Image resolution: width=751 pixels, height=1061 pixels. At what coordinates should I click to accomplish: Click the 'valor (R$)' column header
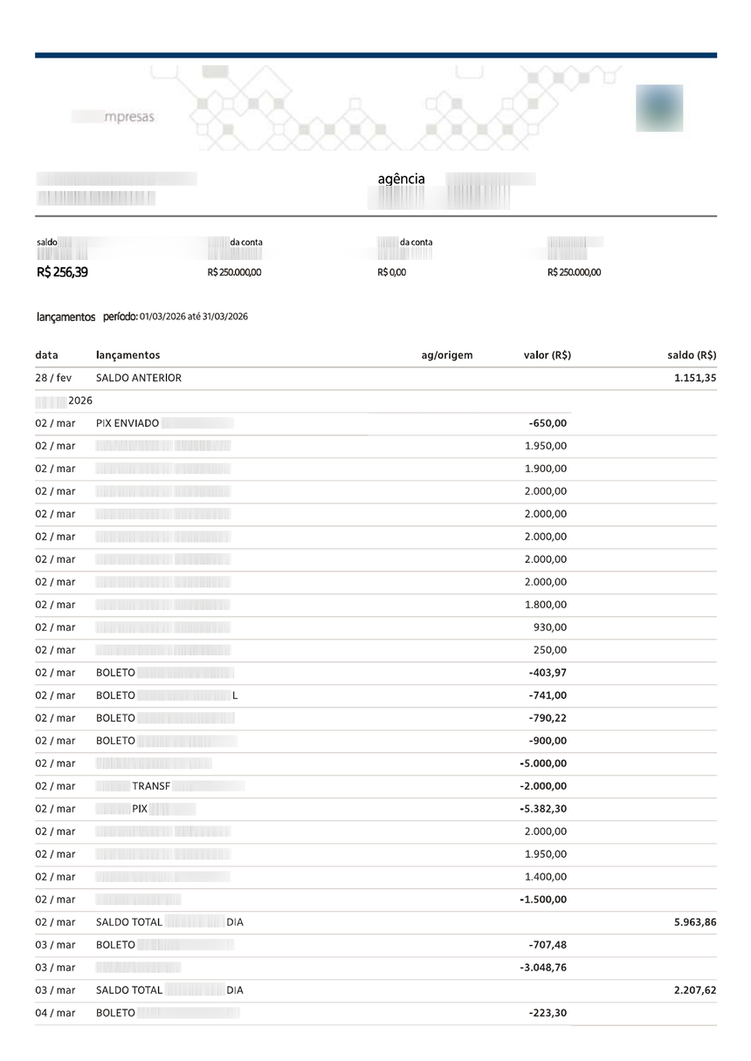(x=548, y=355)
